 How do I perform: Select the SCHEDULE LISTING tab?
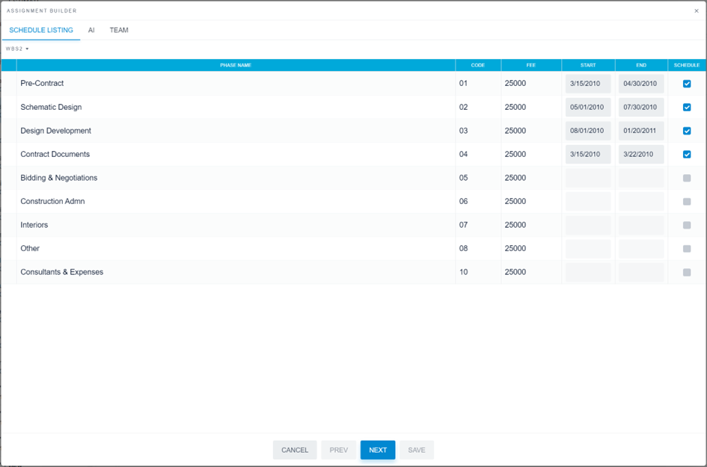click(40, 31)
